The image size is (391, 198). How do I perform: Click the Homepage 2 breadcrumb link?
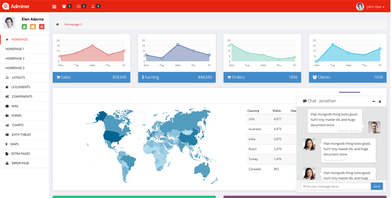click(x=73, y=24)
